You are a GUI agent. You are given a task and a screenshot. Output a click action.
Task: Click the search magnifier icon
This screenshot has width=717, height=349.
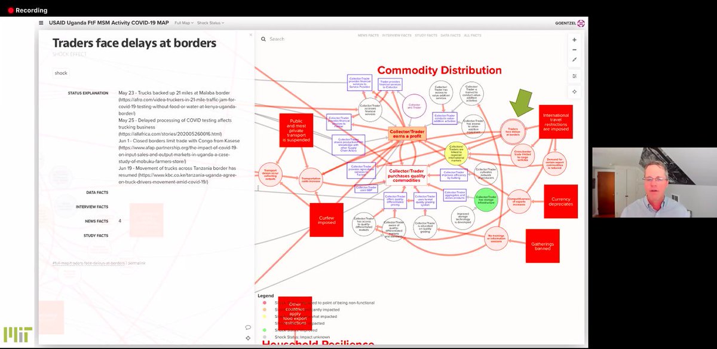(x=263, y=39)
